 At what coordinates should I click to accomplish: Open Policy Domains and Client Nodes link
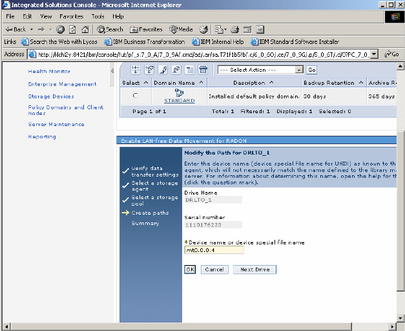[x=66, y=110]
